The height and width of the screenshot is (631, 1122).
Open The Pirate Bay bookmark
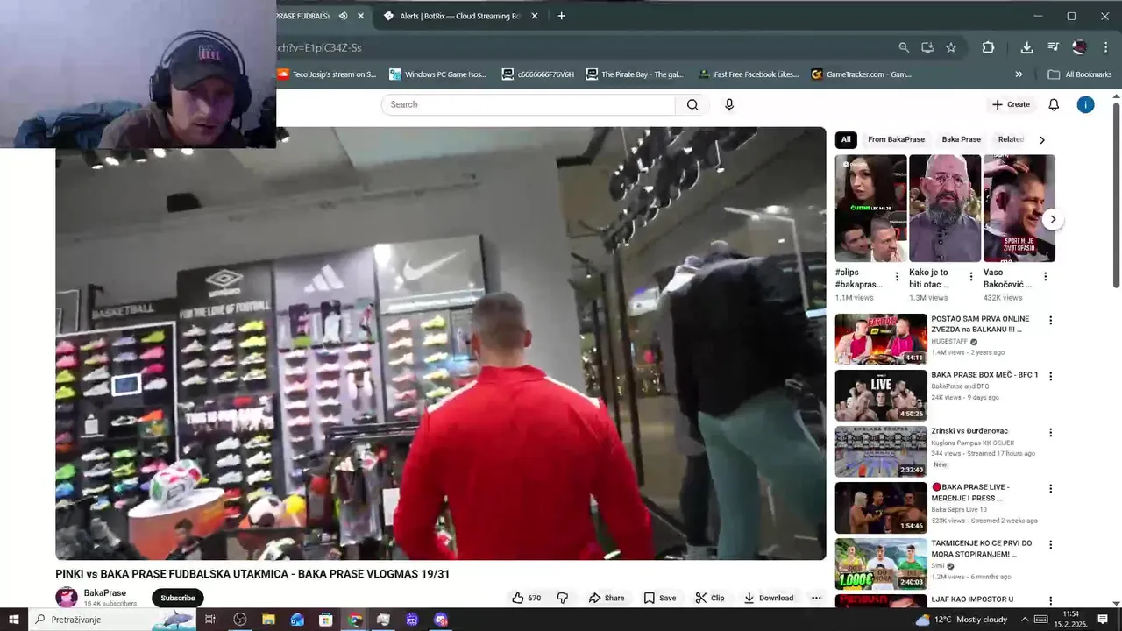point(635,74)
